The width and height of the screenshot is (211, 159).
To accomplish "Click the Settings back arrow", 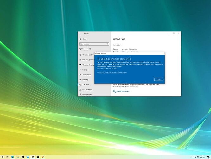I will click(x=80, y=33).
